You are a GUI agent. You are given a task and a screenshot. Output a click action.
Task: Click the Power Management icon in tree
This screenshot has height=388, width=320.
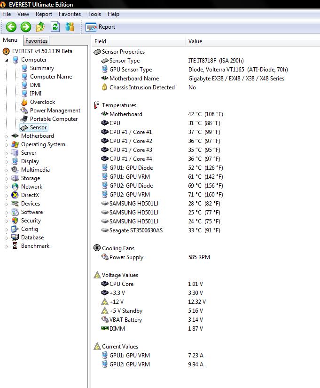coord(24,111)
